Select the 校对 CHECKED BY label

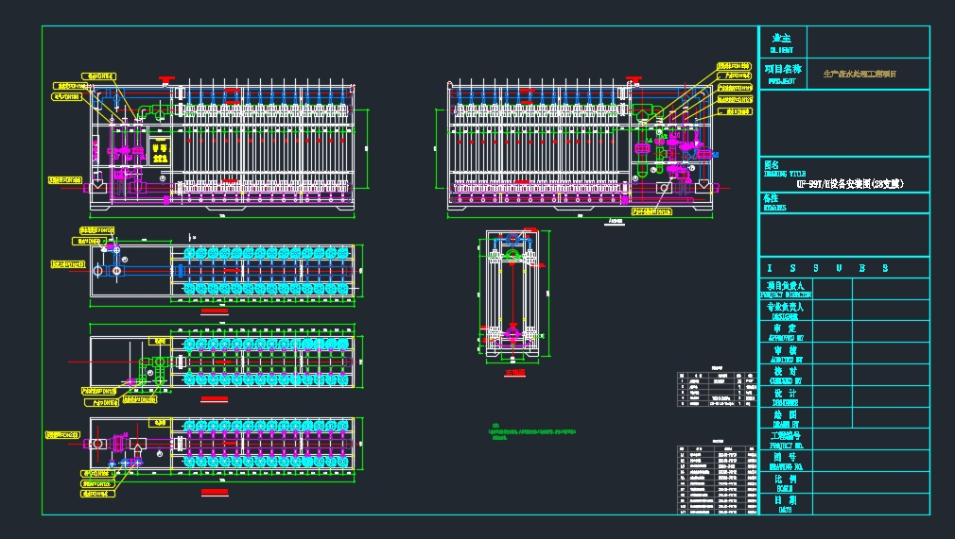(786, 376)
